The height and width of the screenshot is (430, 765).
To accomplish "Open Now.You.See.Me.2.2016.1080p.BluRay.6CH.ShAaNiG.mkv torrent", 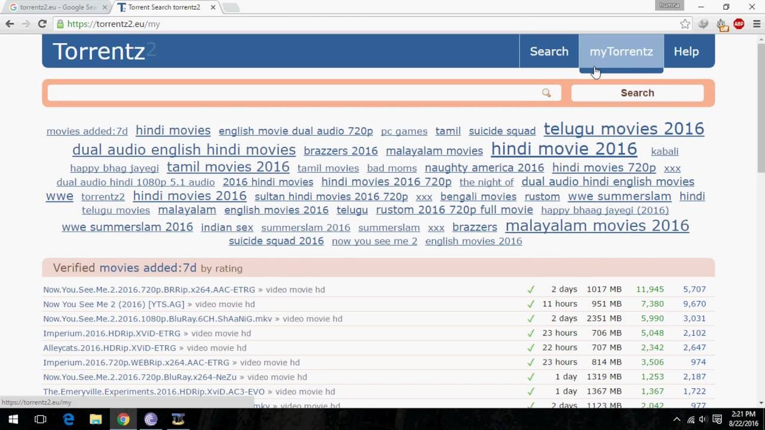I will tap(157, 319).
